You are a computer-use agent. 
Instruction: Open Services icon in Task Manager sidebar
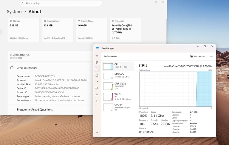(x=97, y=101)
